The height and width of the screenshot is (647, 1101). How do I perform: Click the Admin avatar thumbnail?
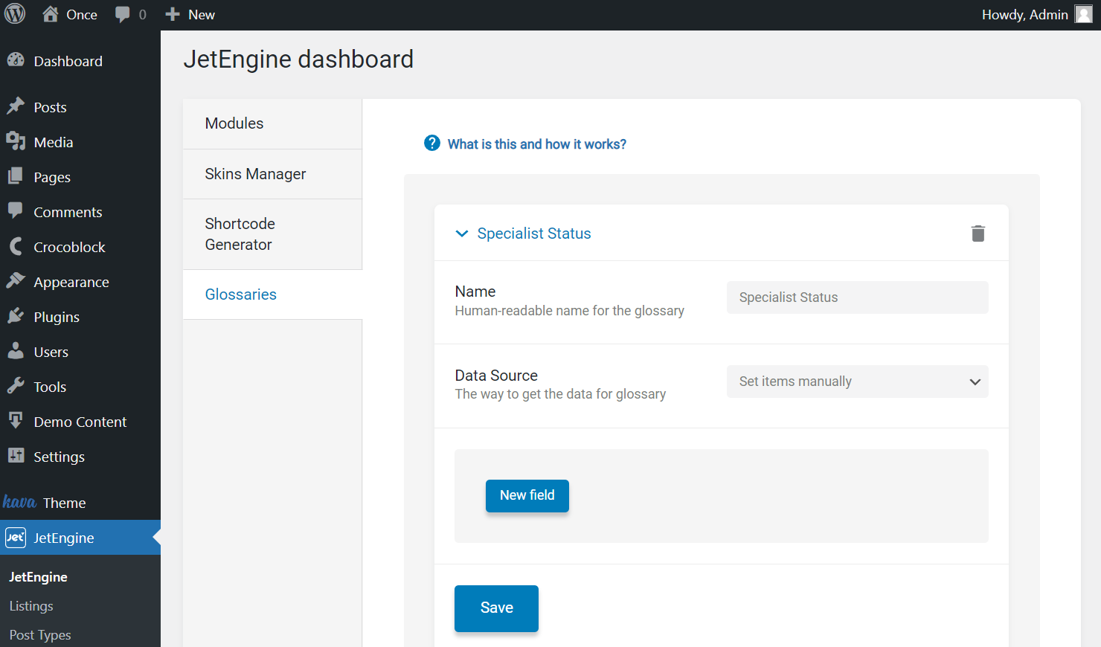(1084, 14)
